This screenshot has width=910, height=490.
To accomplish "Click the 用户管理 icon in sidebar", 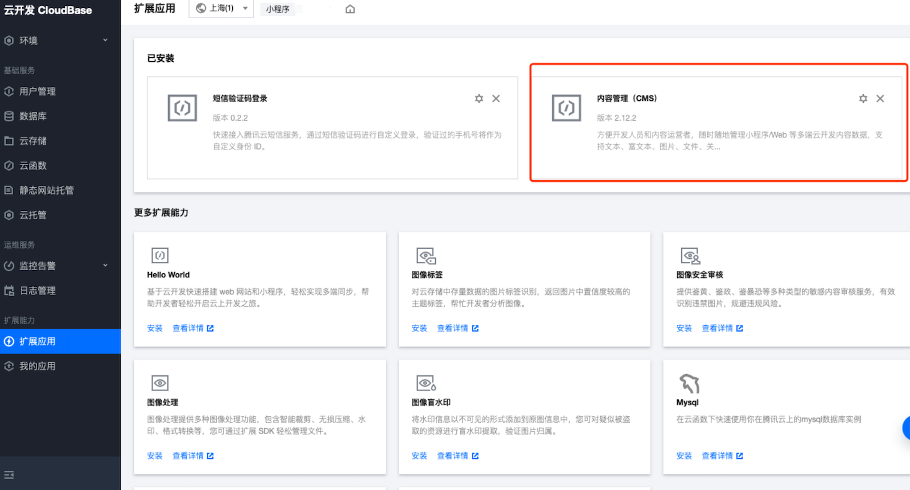I will point(9,92).
